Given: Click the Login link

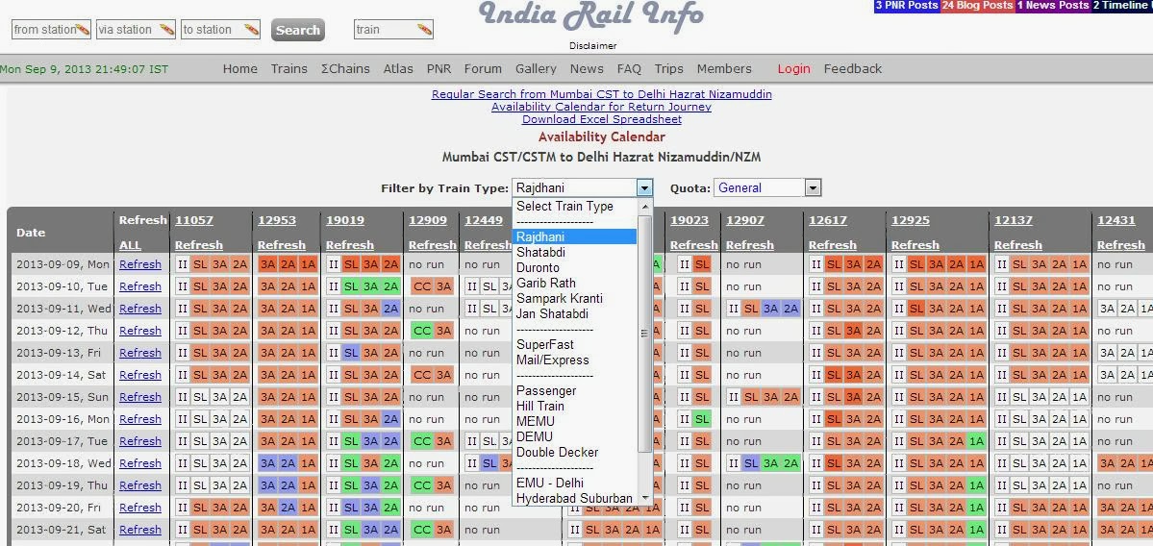Looking at the screenshot, I should (x=794, y=68).
